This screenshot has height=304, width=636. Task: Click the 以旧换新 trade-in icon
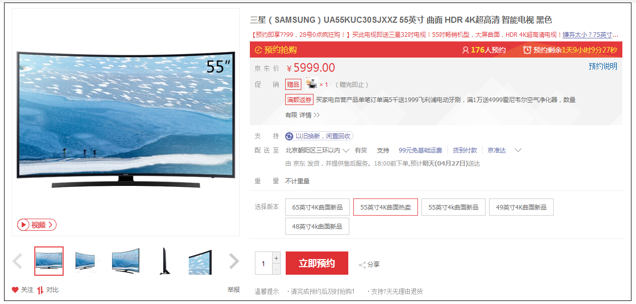(x=289, y=136)
